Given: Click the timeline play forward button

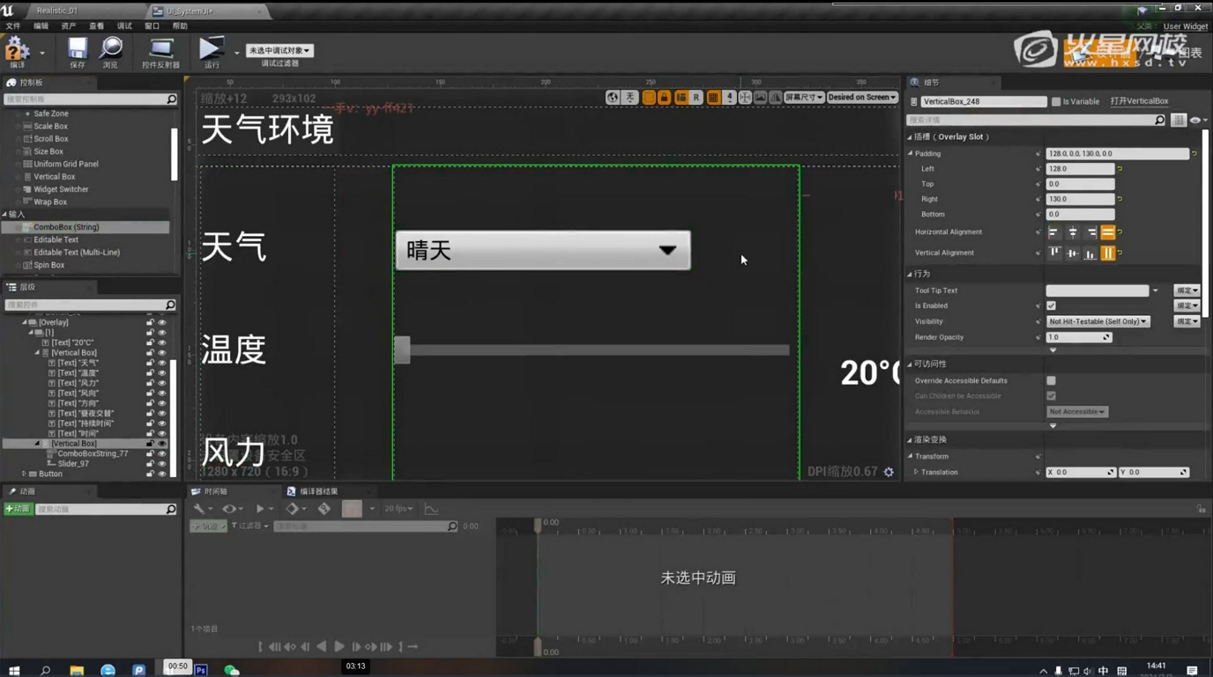Looking at the screenshot, I should (x=339, y=647).
